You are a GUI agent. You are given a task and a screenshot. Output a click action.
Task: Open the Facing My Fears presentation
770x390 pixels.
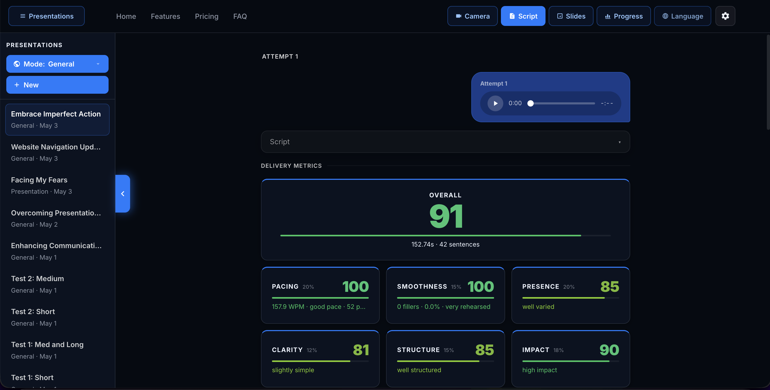(x=57, y=186)
